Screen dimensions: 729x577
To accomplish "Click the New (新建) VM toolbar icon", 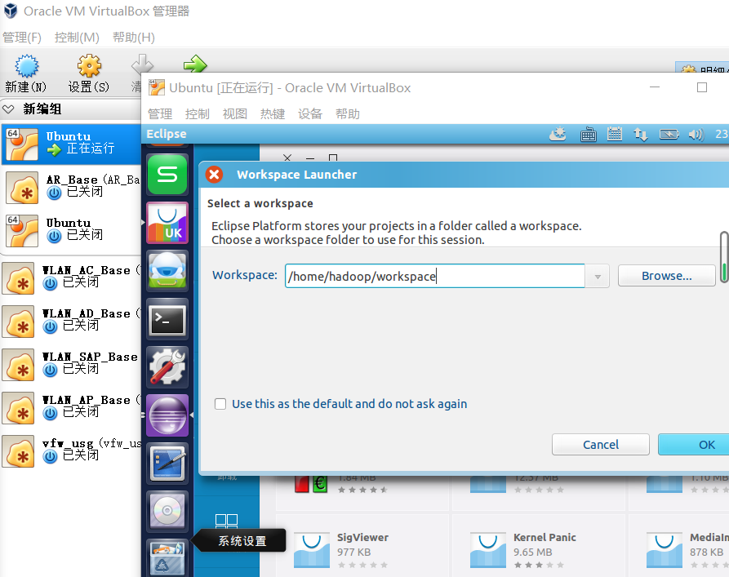I will (x=26, y=66).
